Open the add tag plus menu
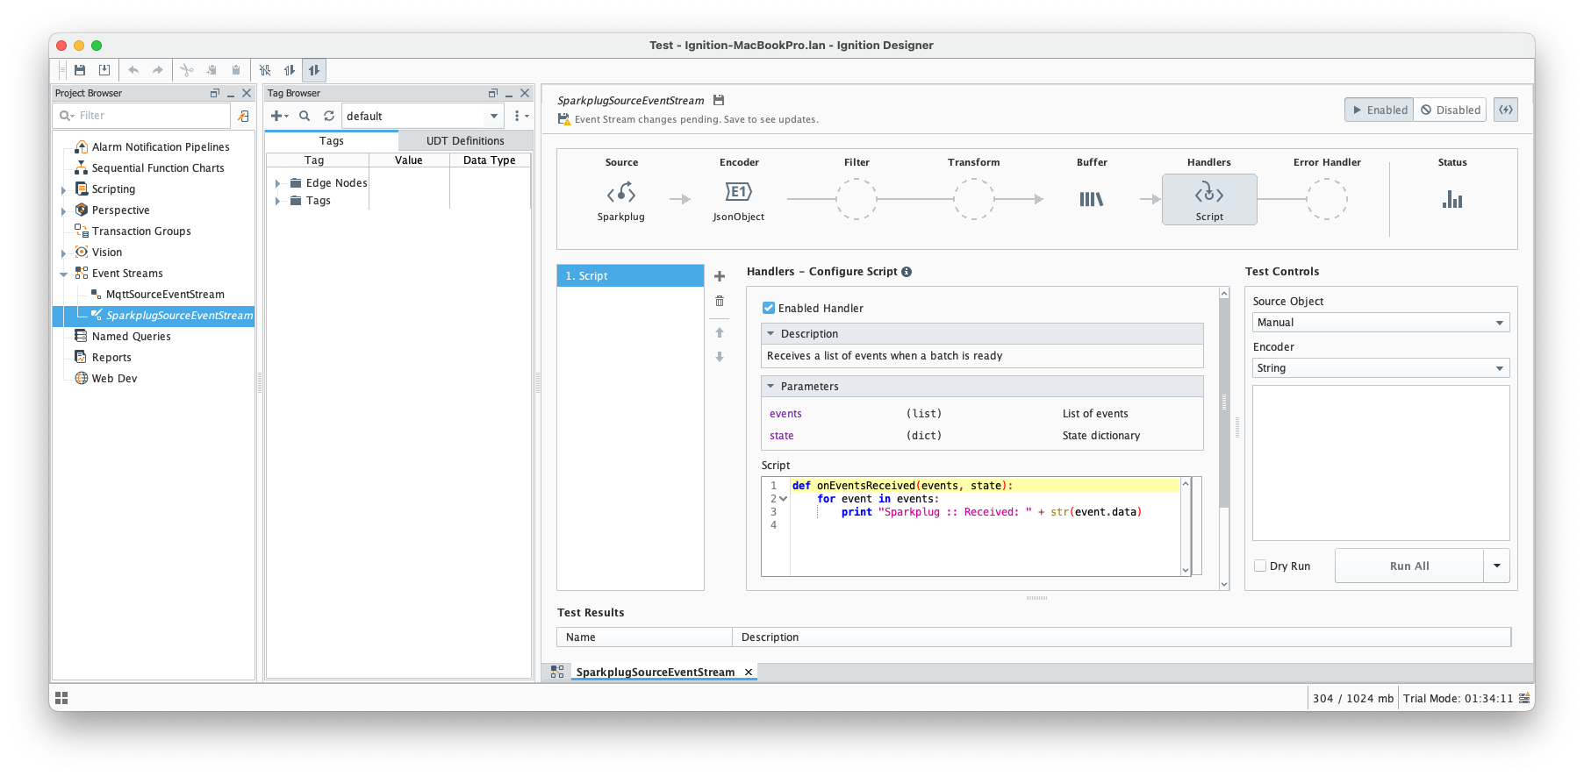Viewport: 1584px width, 776px height. (x=279, y=116)
